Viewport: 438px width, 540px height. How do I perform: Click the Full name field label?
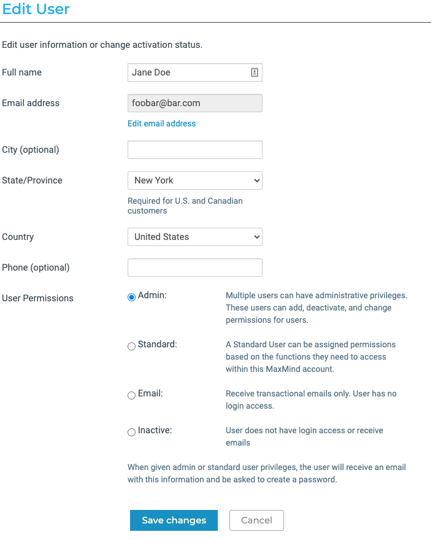tap(22, 72)
